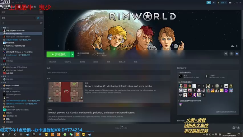The height and width of the screenshot is (137, 243).
Task: Click the add a game plus icon
Action: (3, 128)
